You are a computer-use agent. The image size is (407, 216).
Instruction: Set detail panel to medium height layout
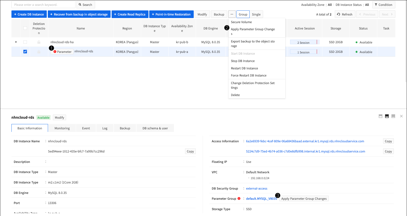(x=387, y=116)
